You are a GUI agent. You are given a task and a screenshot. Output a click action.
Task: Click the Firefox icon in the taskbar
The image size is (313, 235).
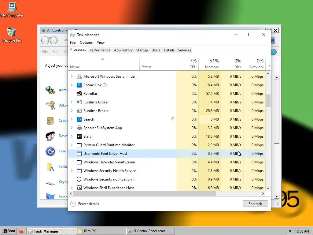click(22, 231)
